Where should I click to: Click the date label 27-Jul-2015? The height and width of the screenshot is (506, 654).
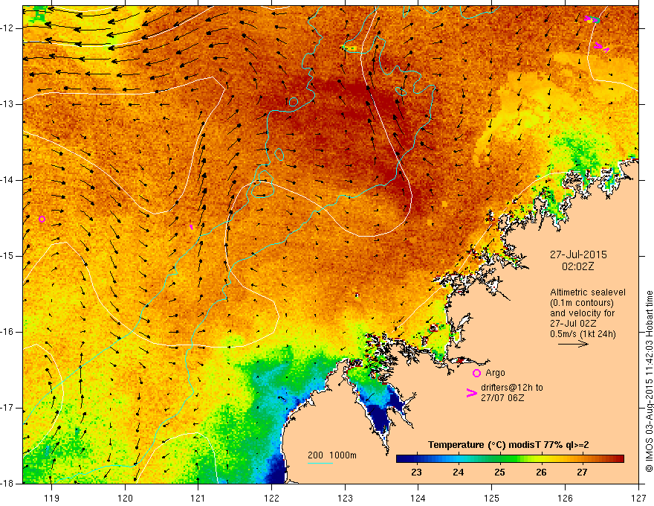(578, 254)
